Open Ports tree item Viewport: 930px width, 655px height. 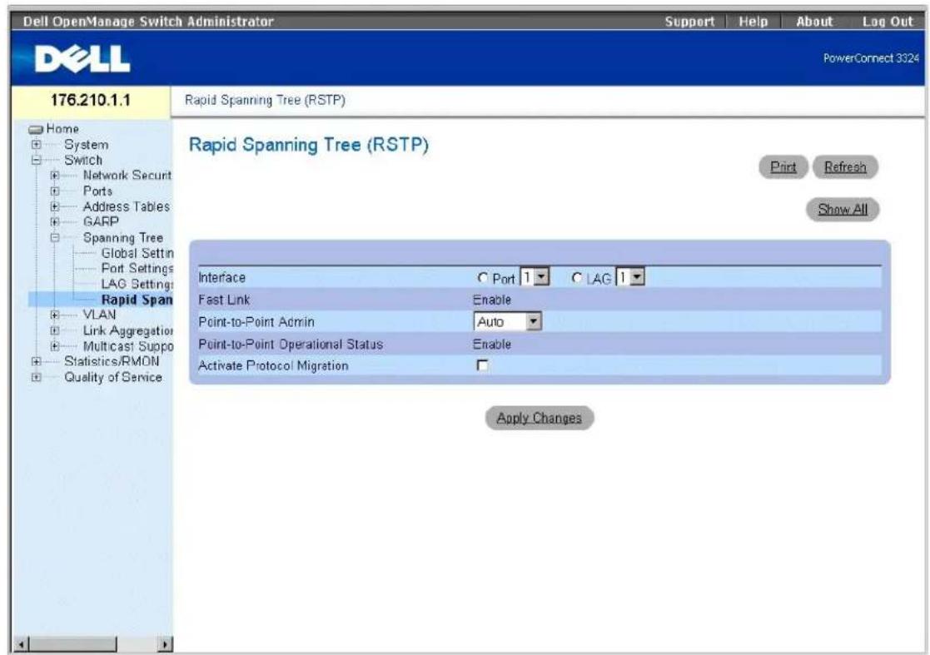click(97, 191)
